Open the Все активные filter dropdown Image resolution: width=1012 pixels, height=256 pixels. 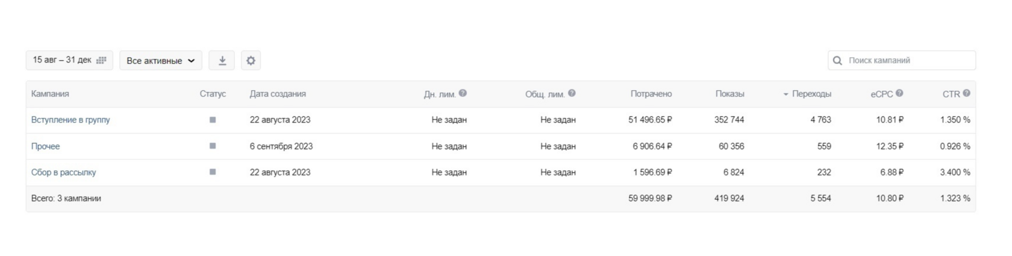click(160, 61)
